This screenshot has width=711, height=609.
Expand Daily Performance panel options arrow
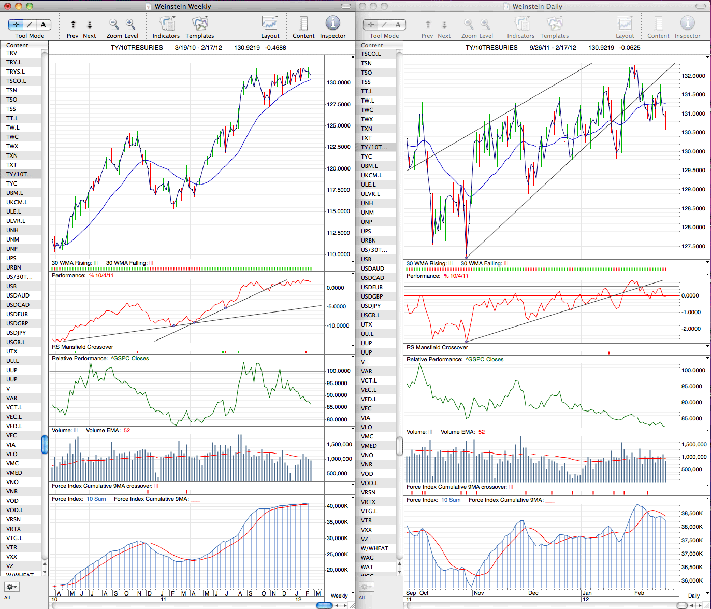point(707,275)
